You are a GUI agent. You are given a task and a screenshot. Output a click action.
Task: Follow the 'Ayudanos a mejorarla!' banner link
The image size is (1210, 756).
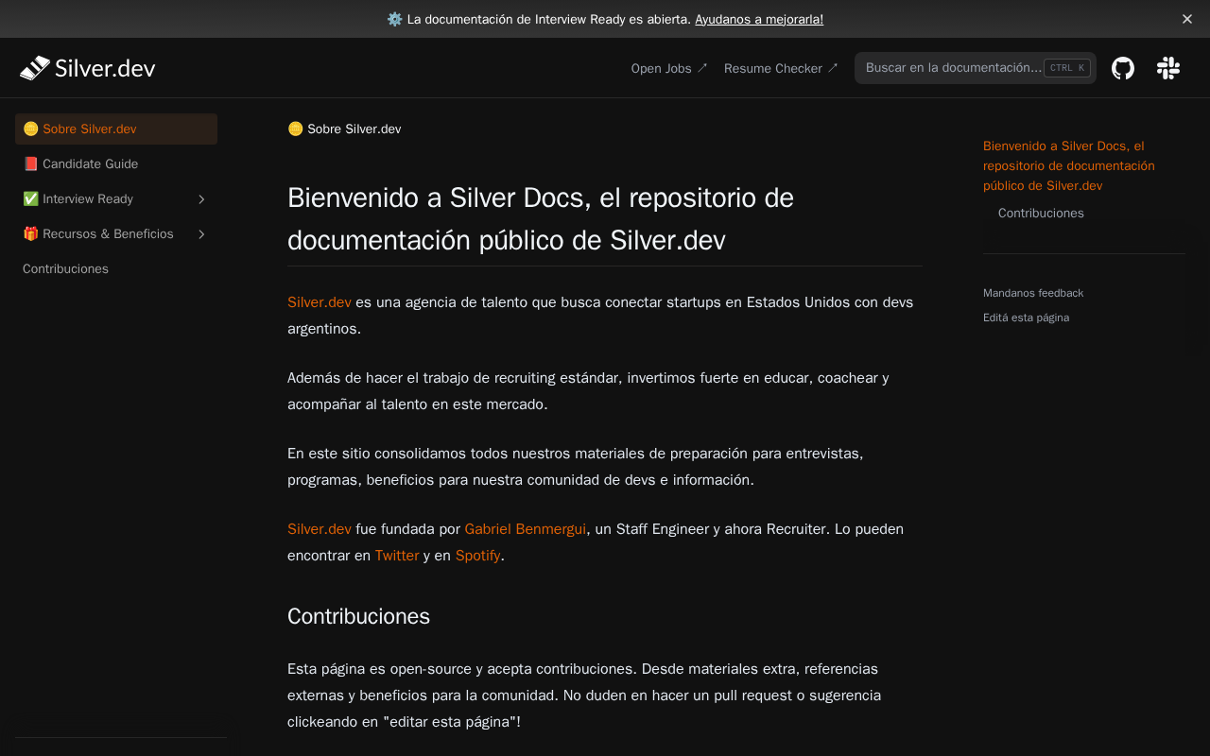(x=759, y=19)
